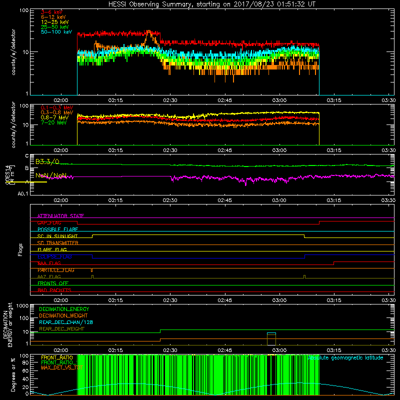Select the PARTICLE_FLAG label

pyautogui.click(x=56, y=270)
